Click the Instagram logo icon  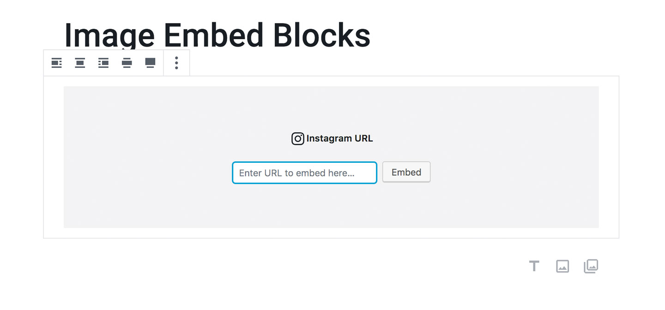click(x=298, y=138)
